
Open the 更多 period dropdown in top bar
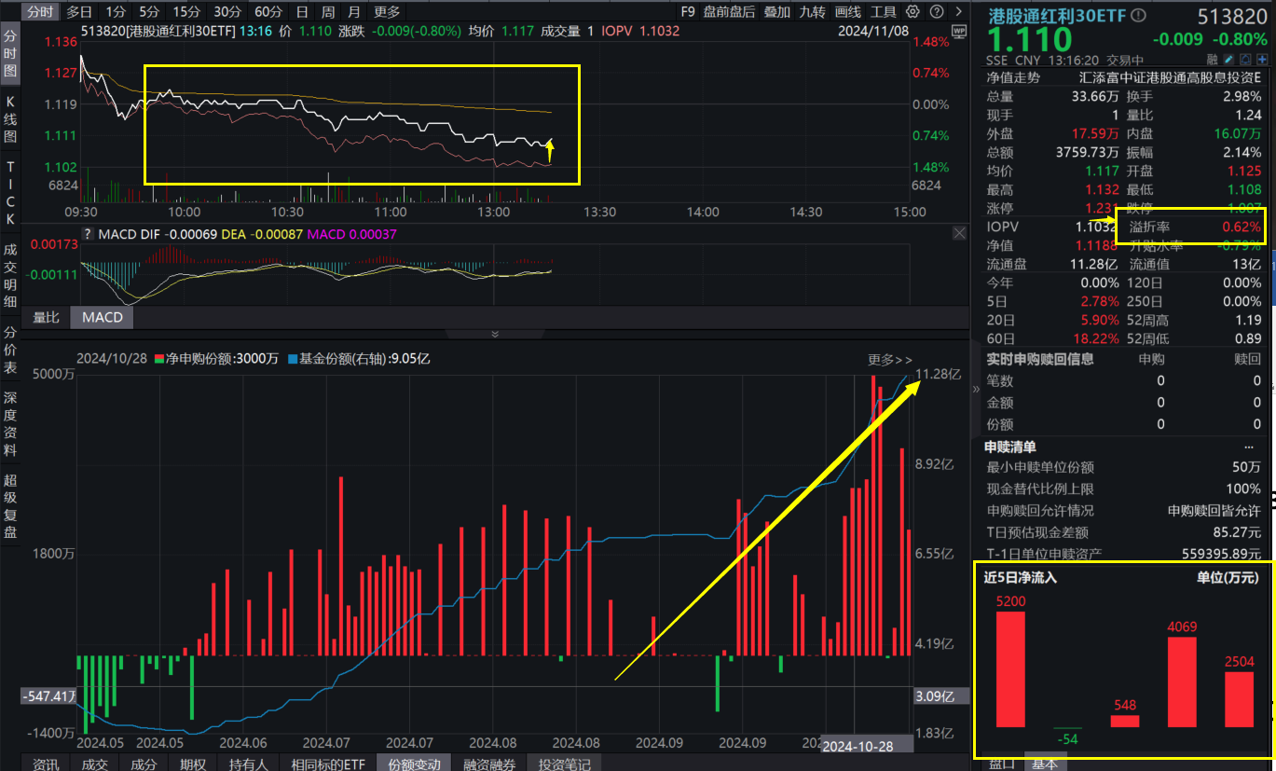[x=387, y=12]
